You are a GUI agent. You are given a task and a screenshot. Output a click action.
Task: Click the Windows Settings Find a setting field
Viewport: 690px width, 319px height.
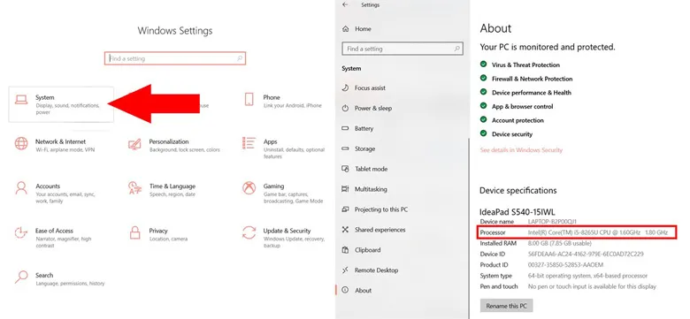pyautogui.click(x=174, y=58)
